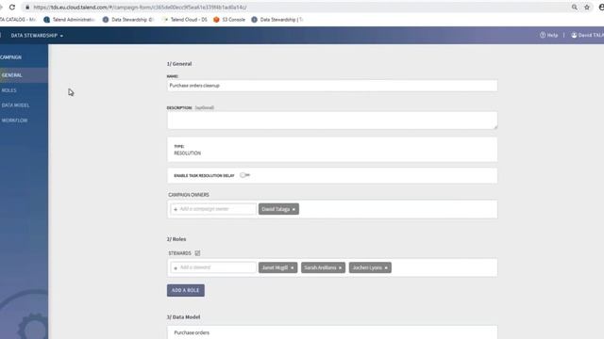604x339 pixels.
Task: Click the Purchase orders data model row
Action: coord(332,332)
